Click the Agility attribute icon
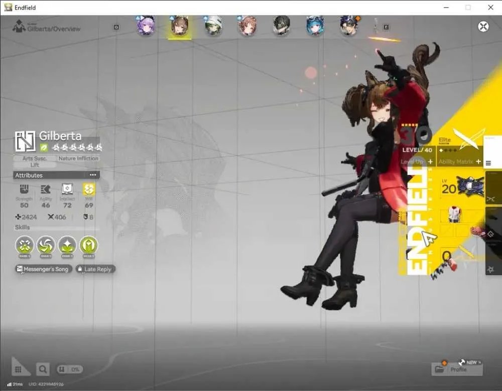502x391 pixels. click(46, 189)
